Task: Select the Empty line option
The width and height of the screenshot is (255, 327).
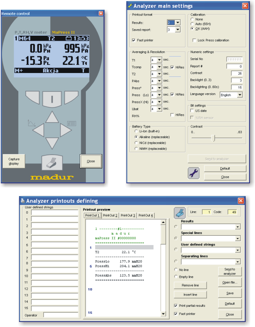Action: (x=176, y=277)
